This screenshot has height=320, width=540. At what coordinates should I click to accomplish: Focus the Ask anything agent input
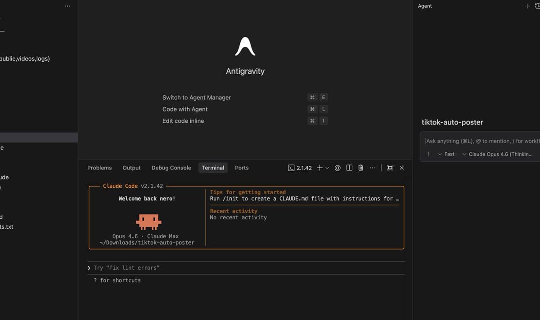click(481, 141)
